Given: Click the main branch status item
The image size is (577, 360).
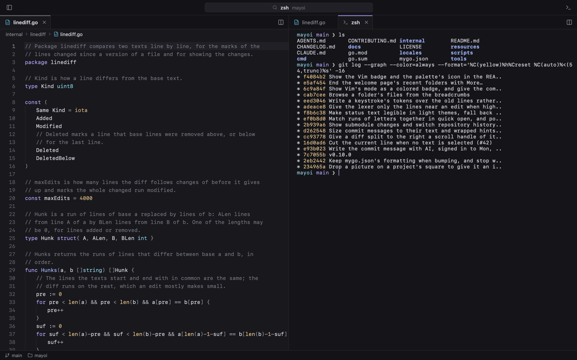Looking at the screenshot, I should 13,355.
